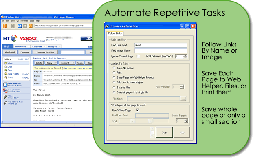Decrease the Wait between Seconds spinner
This screenshot has width=253, height=158.
click(x=185, y=57)
